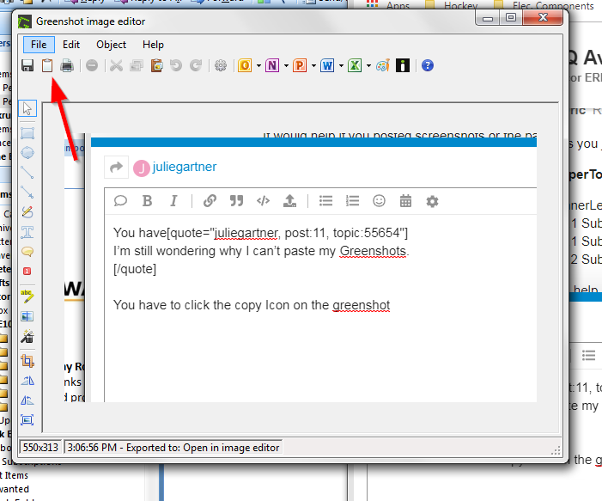Open the File menu

(39, 45)
